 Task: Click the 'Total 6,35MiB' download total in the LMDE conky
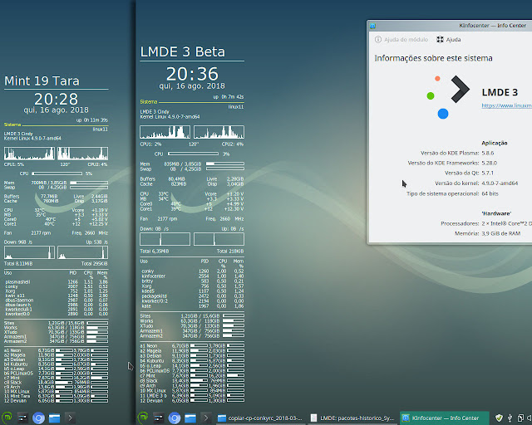click(155, 252)
